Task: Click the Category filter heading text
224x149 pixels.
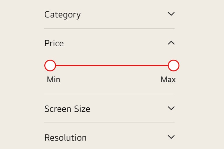Action: (x=62, y=15)
